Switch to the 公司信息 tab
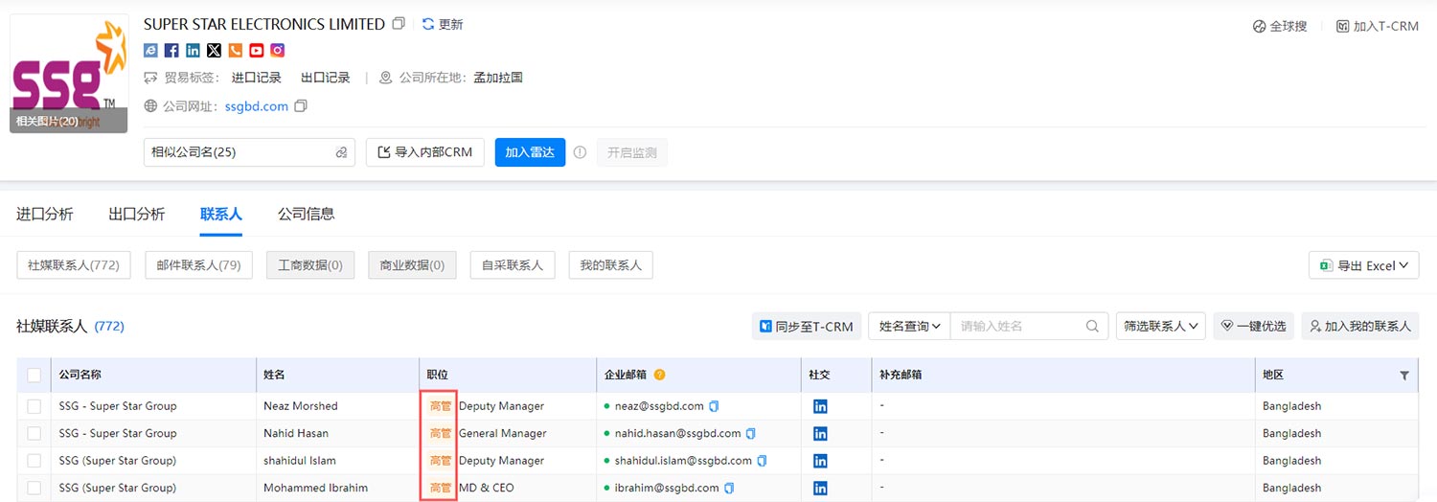The width and height of the screenshot is (1437, 502). pos(307,214)
